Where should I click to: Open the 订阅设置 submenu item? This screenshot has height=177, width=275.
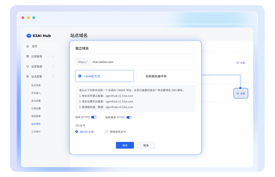click(36, 108)
